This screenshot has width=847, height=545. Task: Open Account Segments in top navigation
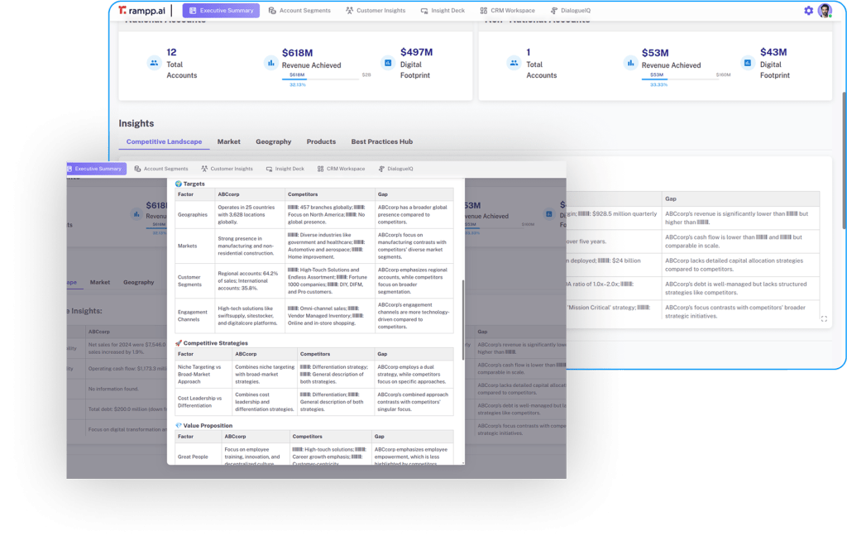(x=299, y=11)
